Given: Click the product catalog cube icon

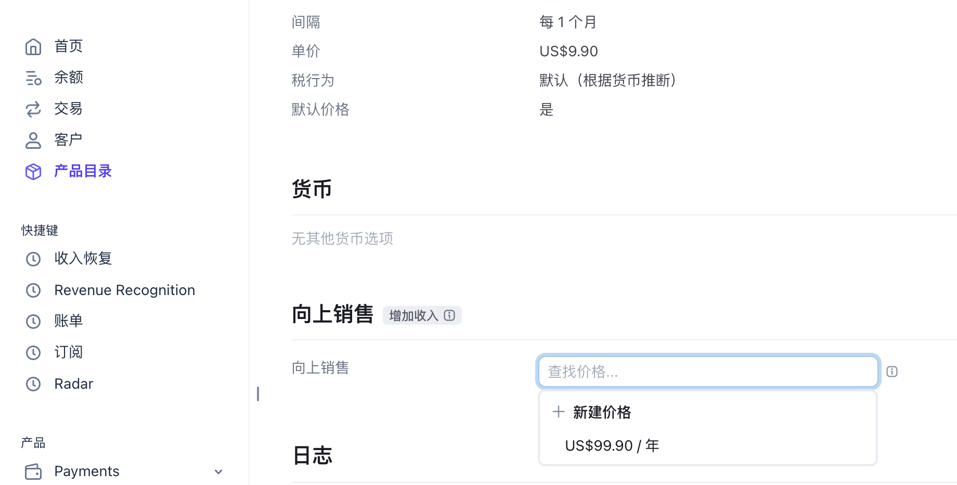Looking at the screenshot, I should tap(33, 172).
